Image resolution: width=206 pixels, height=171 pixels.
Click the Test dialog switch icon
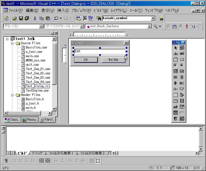(6, 161)
